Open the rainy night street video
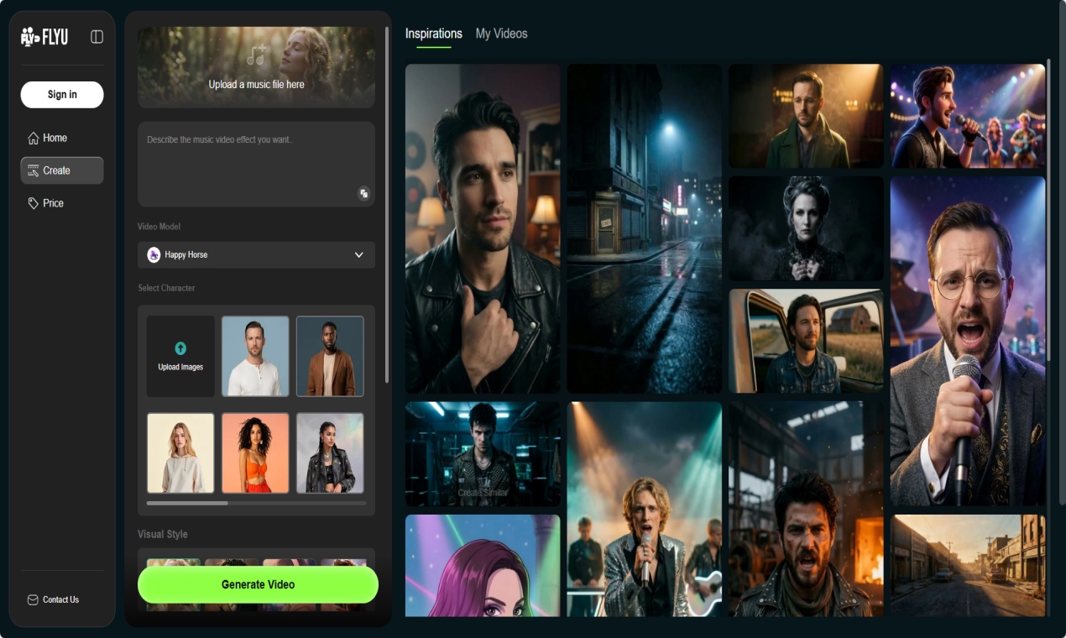 click(x=645, y=229)
